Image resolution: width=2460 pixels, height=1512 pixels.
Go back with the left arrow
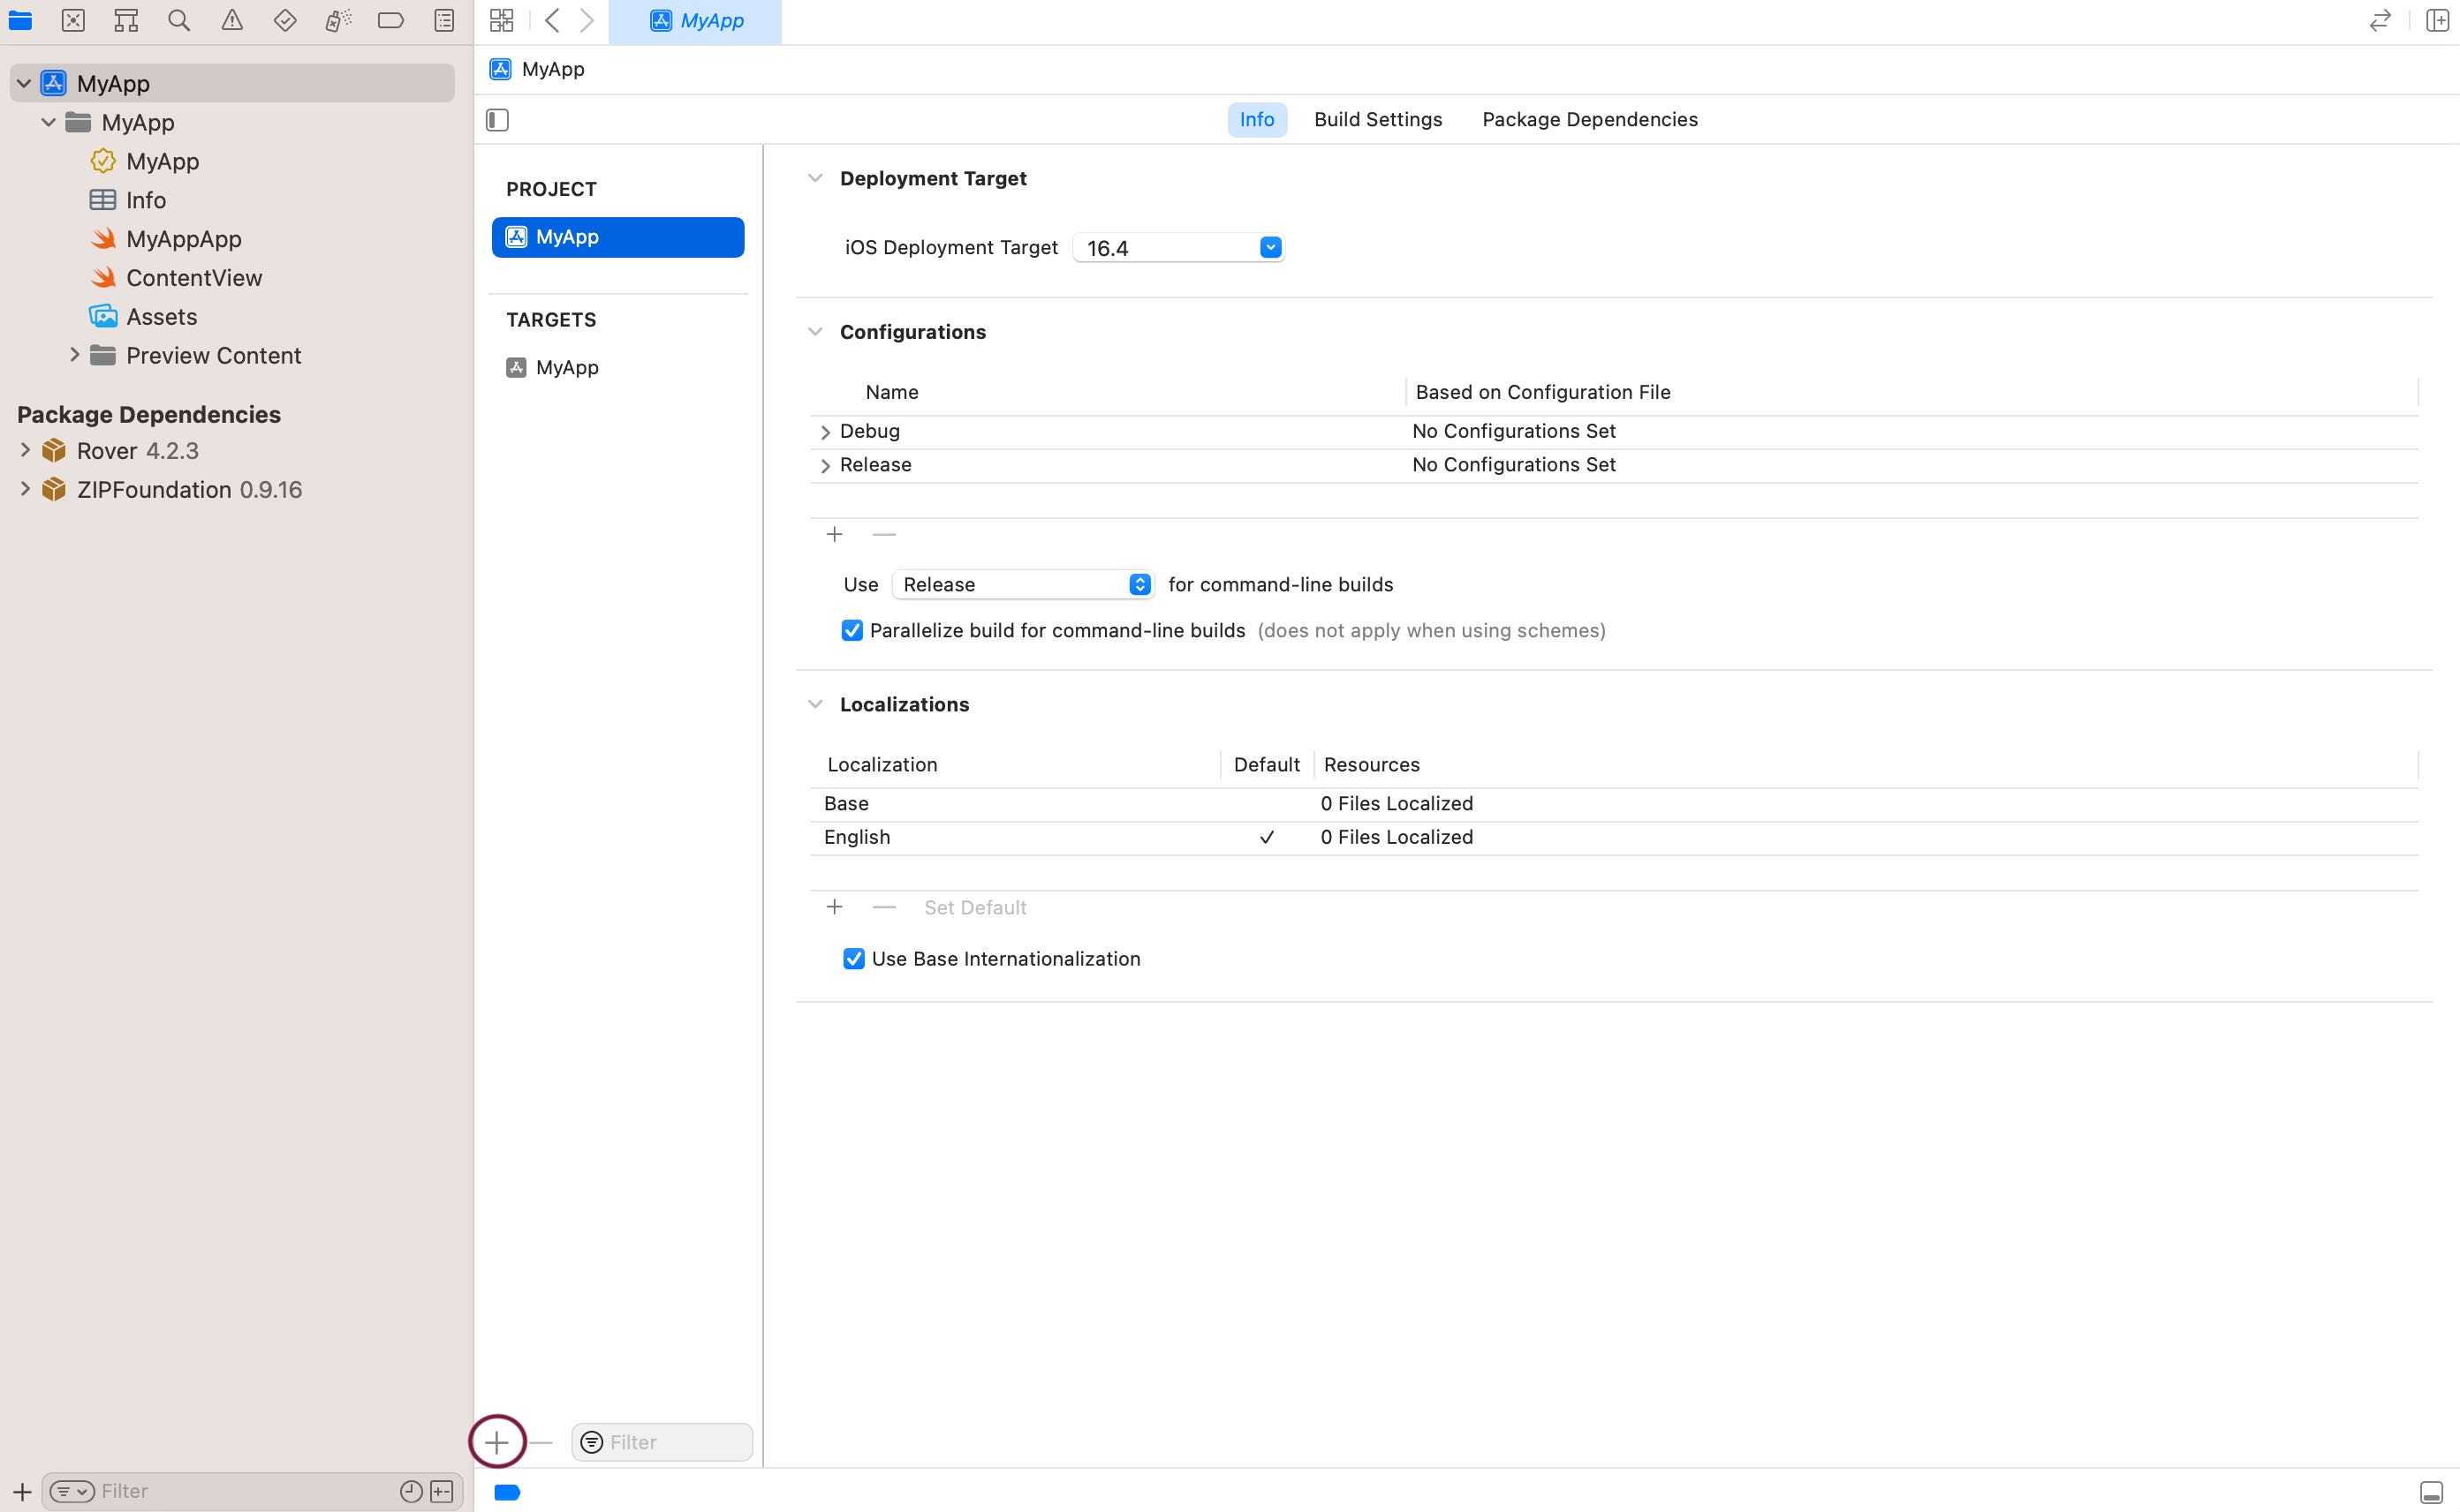(552, 20)
